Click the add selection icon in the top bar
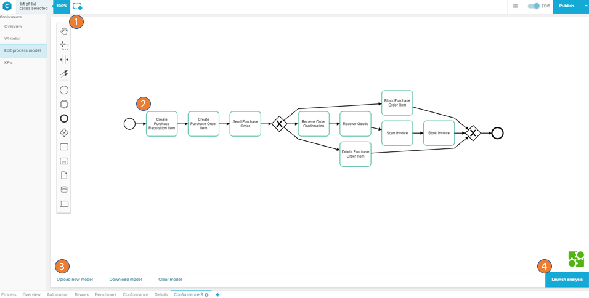The image size is (589, 298). [78, 6]
